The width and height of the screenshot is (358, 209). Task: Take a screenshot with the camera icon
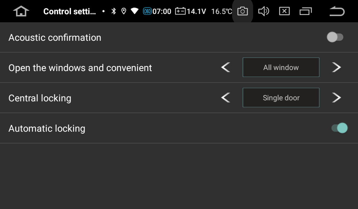[242, 11]
